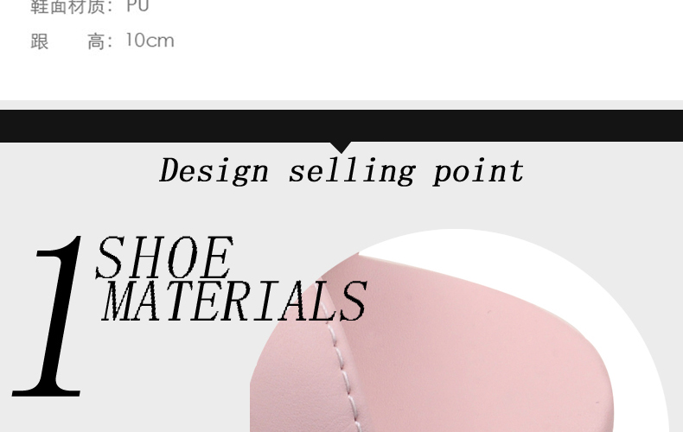This screenshot has height=432, width=683.
Task: Click the downward triangle pointer below banner
Action: coord(341,147)
